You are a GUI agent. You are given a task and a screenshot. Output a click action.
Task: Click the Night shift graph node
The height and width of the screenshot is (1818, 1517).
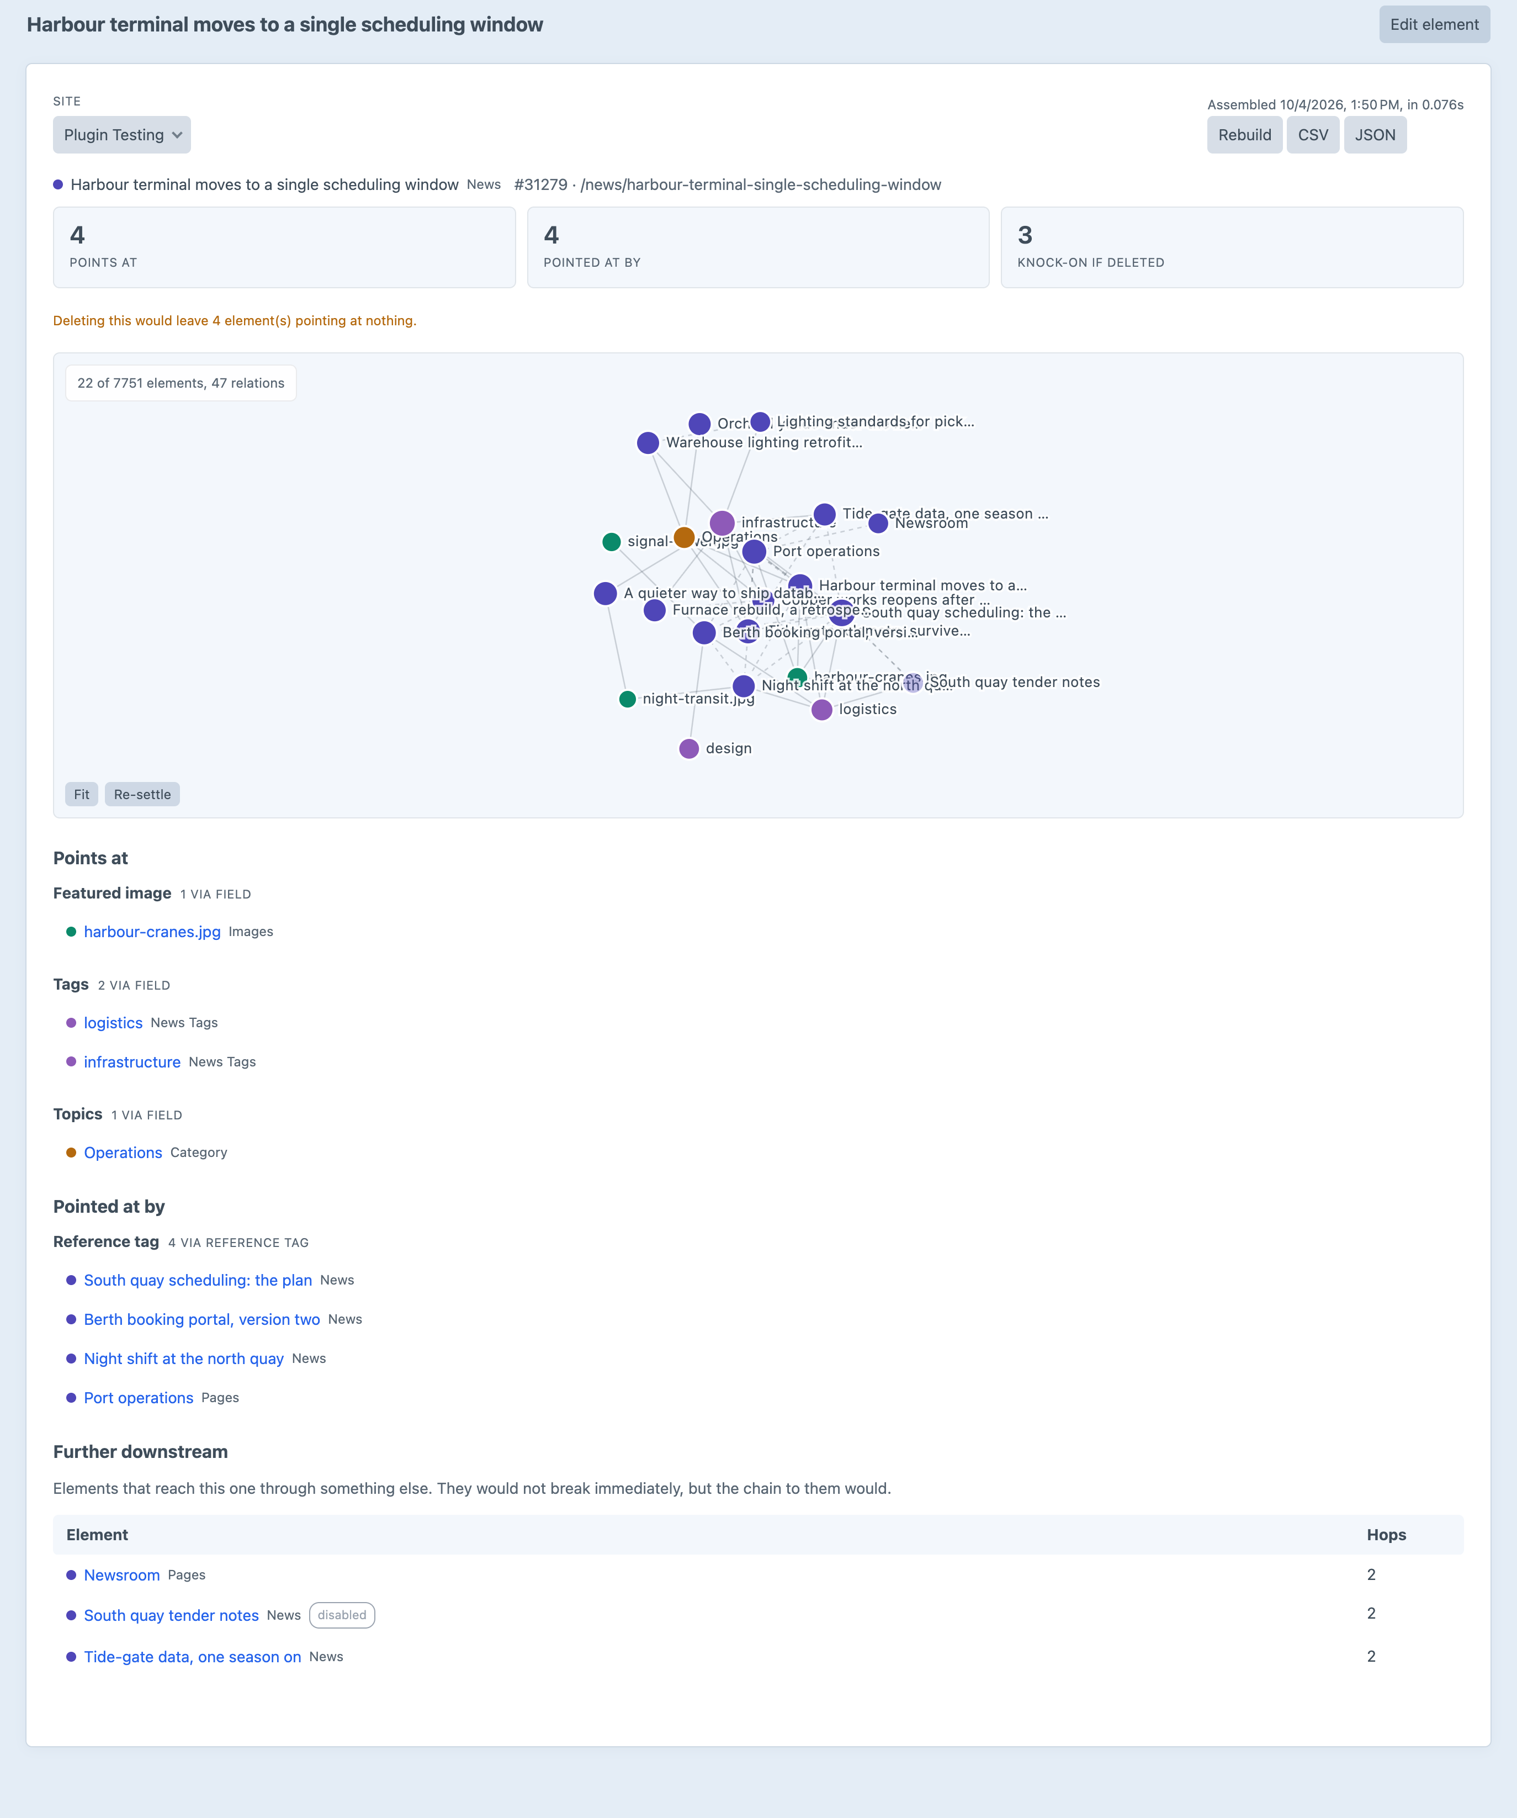click(744, 686)
